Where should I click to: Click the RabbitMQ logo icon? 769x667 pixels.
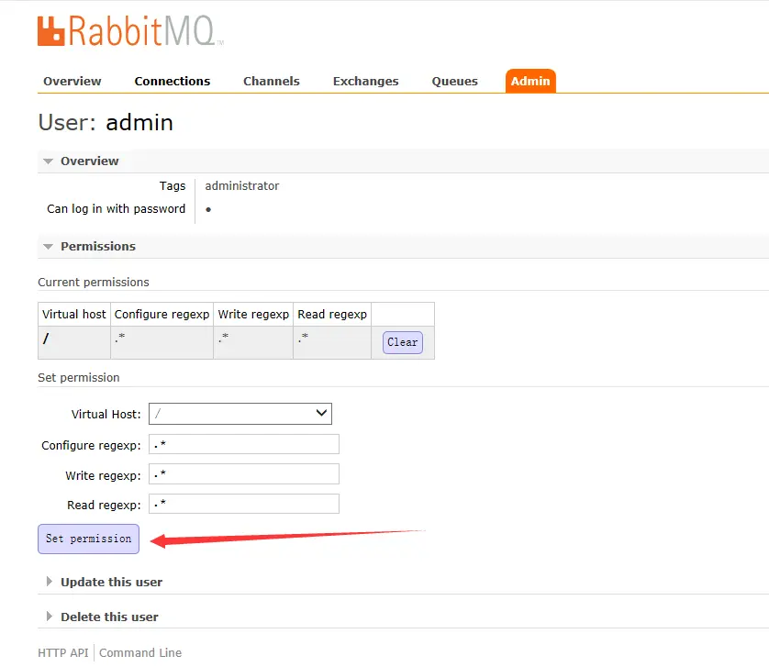pyautogui.click(x=50, y=30)
